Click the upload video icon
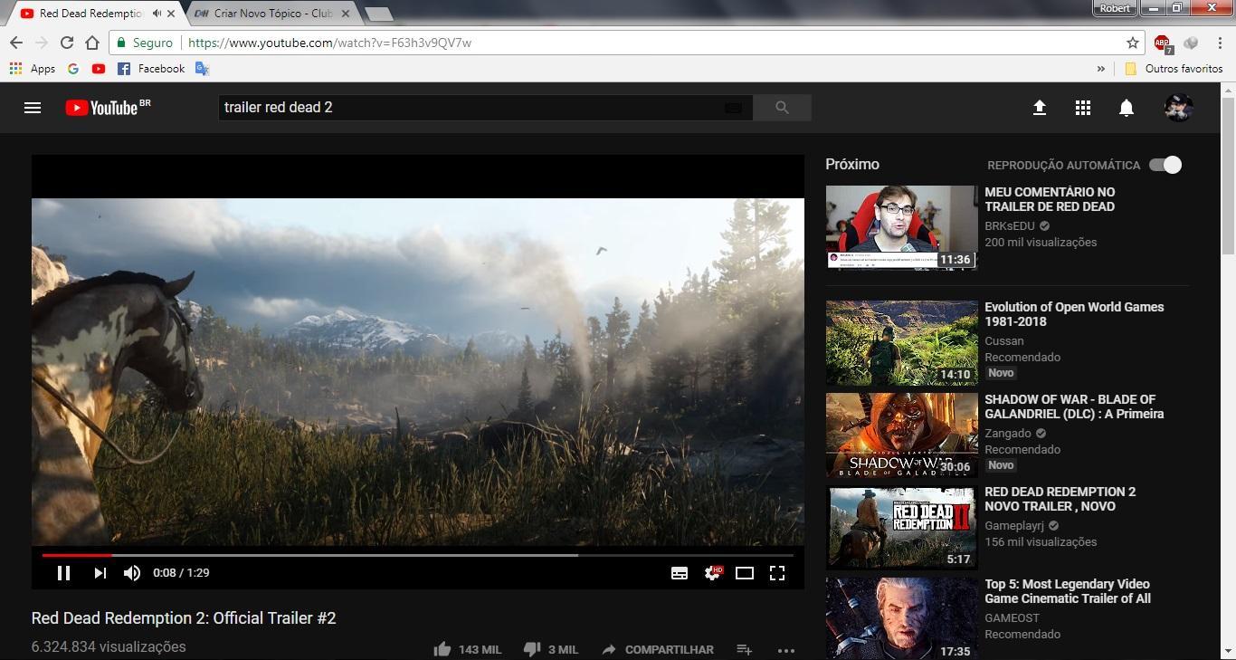Image resolution: width=1236 pixels, height=660 pixels. tap(1039, 108)
